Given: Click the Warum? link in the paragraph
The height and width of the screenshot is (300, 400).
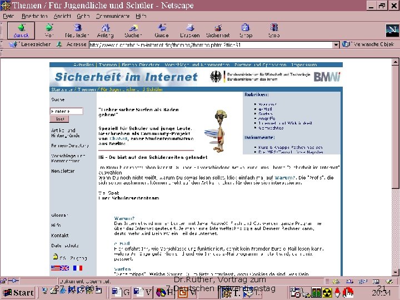Looking at the screenshot, I should tap(284, 178).
